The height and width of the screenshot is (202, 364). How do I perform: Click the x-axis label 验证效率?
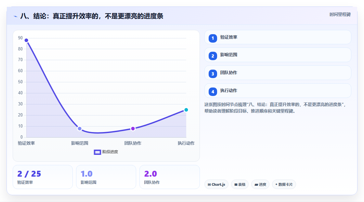26,143
